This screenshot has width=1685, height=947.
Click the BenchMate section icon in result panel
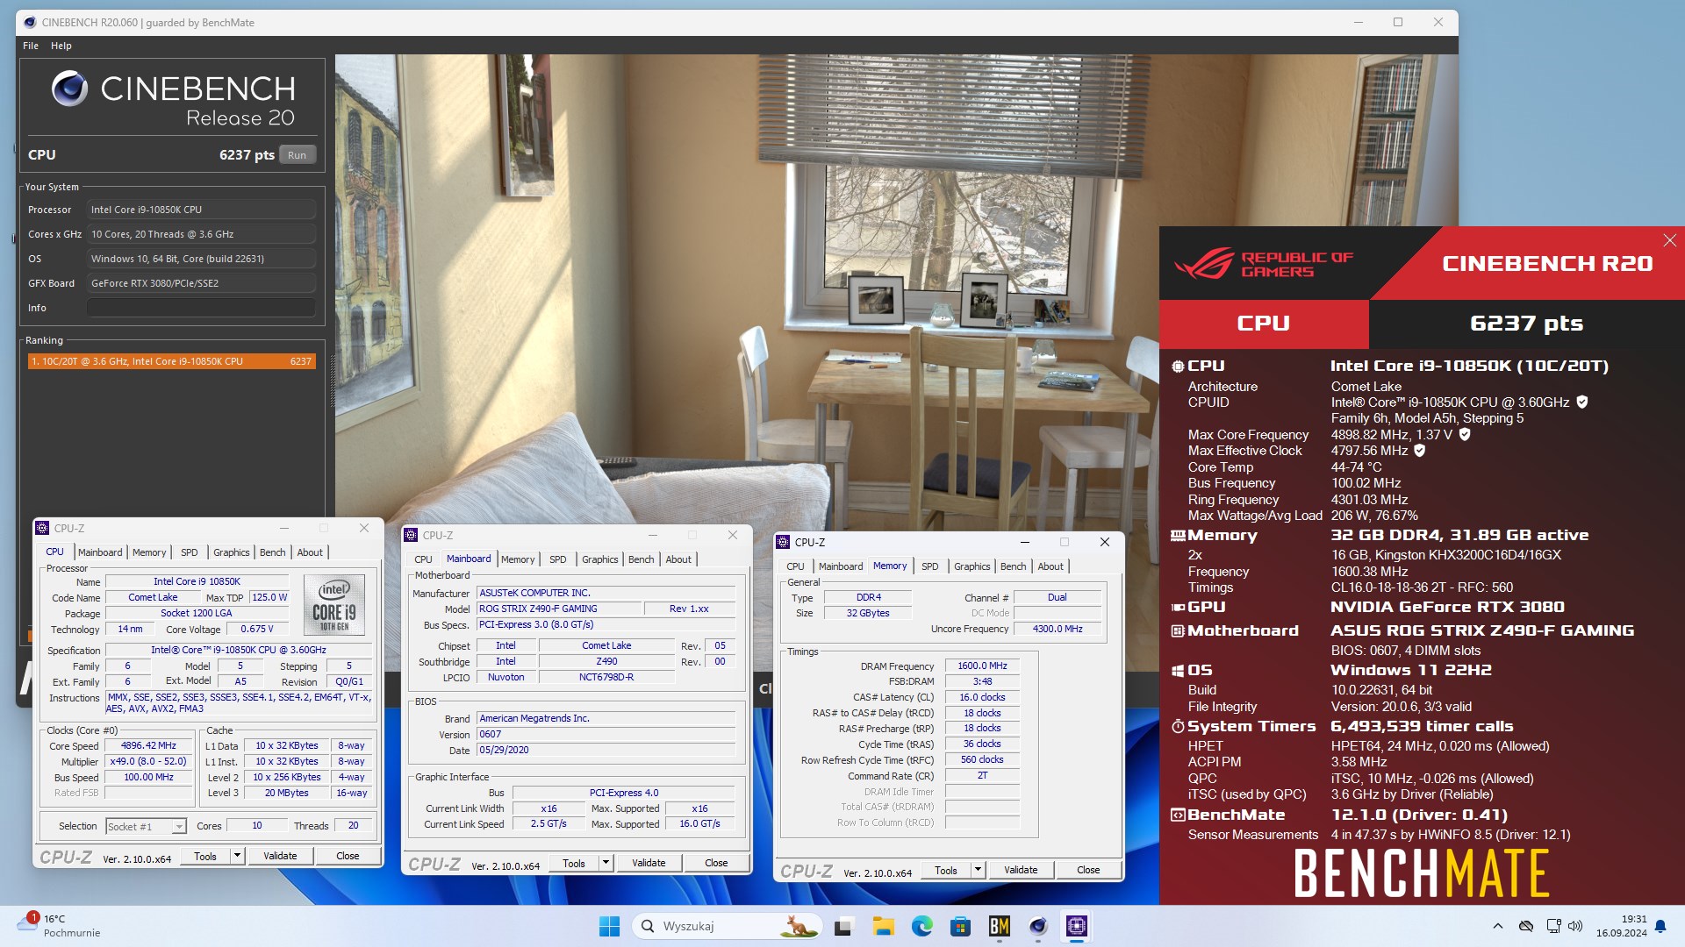pos(1178,815)
